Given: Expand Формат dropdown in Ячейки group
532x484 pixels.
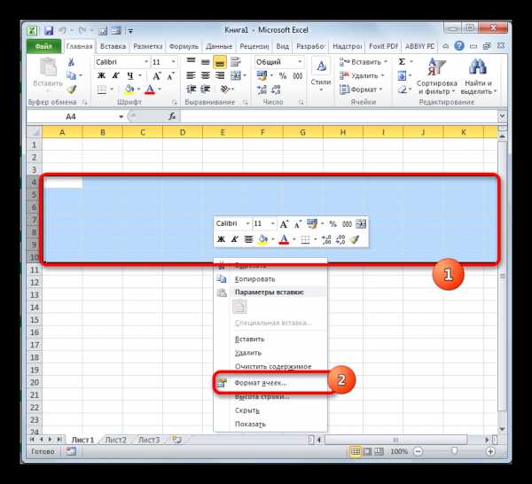Looking at the screenshot, I should [x=380, y=90].
